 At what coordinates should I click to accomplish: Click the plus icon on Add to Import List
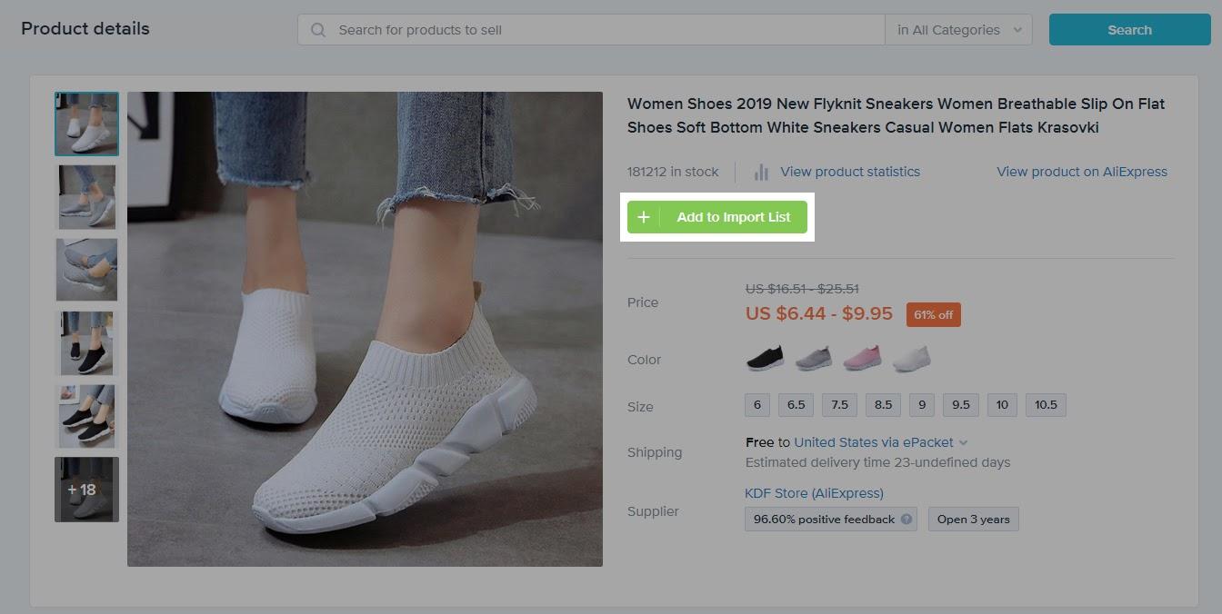pyautogui.click(x=644, y=217)
